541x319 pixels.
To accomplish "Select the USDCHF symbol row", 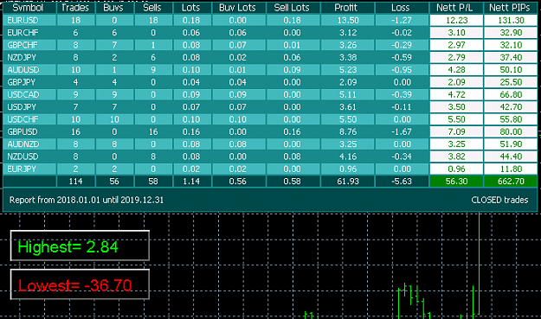I will [x=270, y=119].
